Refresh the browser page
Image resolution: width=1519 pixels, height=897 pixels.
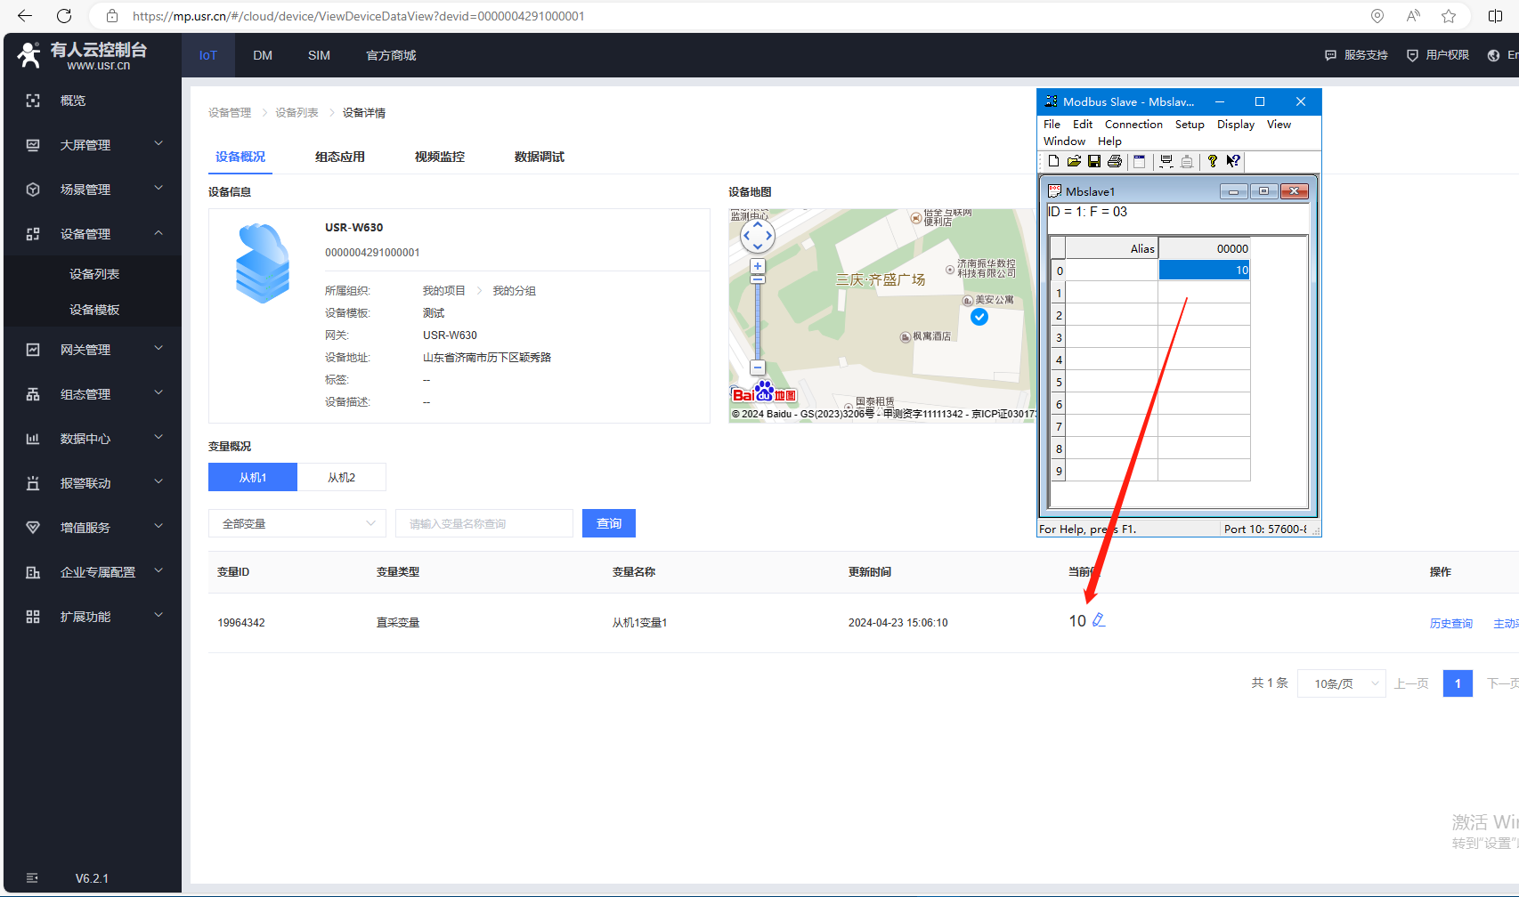[x=64, y=16]
